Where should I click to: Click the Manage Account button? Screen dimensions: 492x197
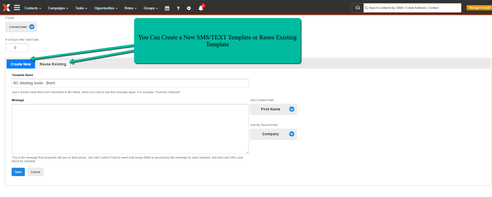click(479, 8)
